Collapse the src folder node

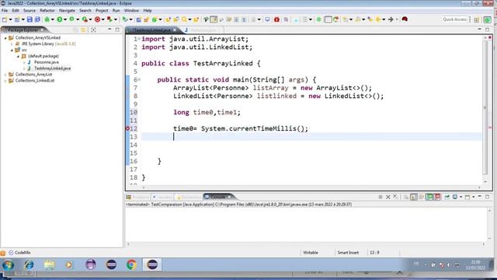[12, 50]
